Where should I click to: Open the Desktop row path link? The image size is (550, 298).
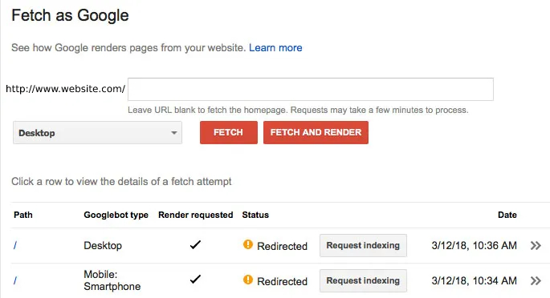click(15, 246)
